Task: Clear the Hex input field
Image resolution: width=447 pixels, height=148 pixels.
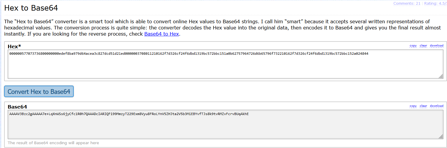Action: 423,46
